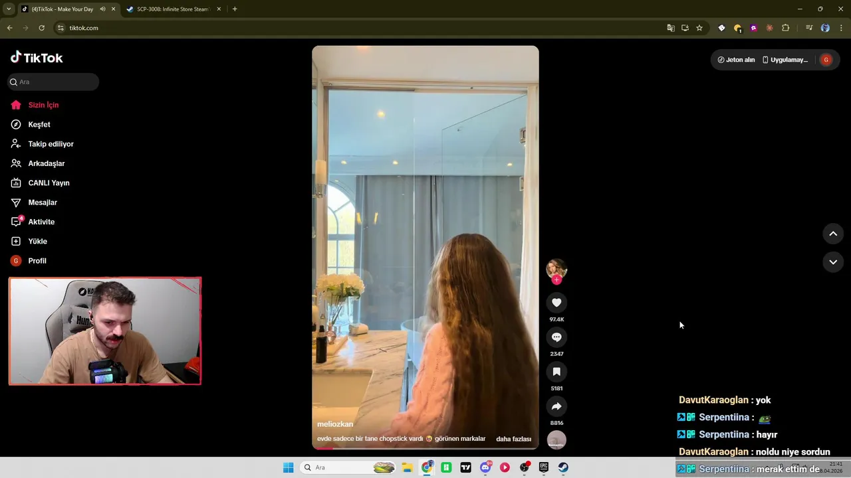Open Mesajlar messages
Screen dimensions: 851x478
point(43,202)
